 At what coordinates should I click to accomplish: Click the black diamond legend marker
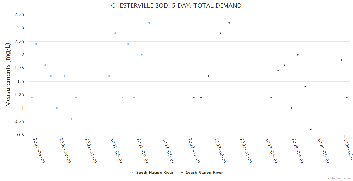click(x=182, y=173)
